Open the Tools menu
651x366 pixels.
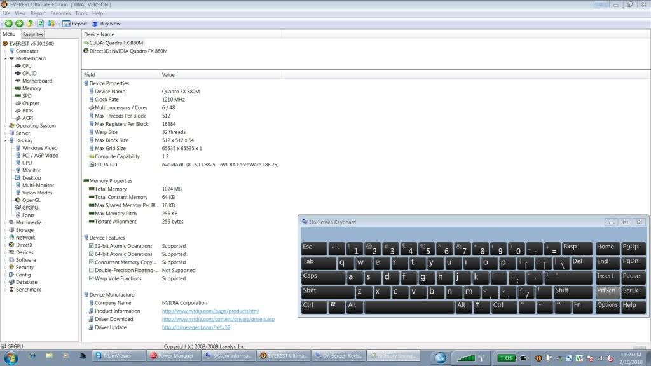(x=81, y=14)
